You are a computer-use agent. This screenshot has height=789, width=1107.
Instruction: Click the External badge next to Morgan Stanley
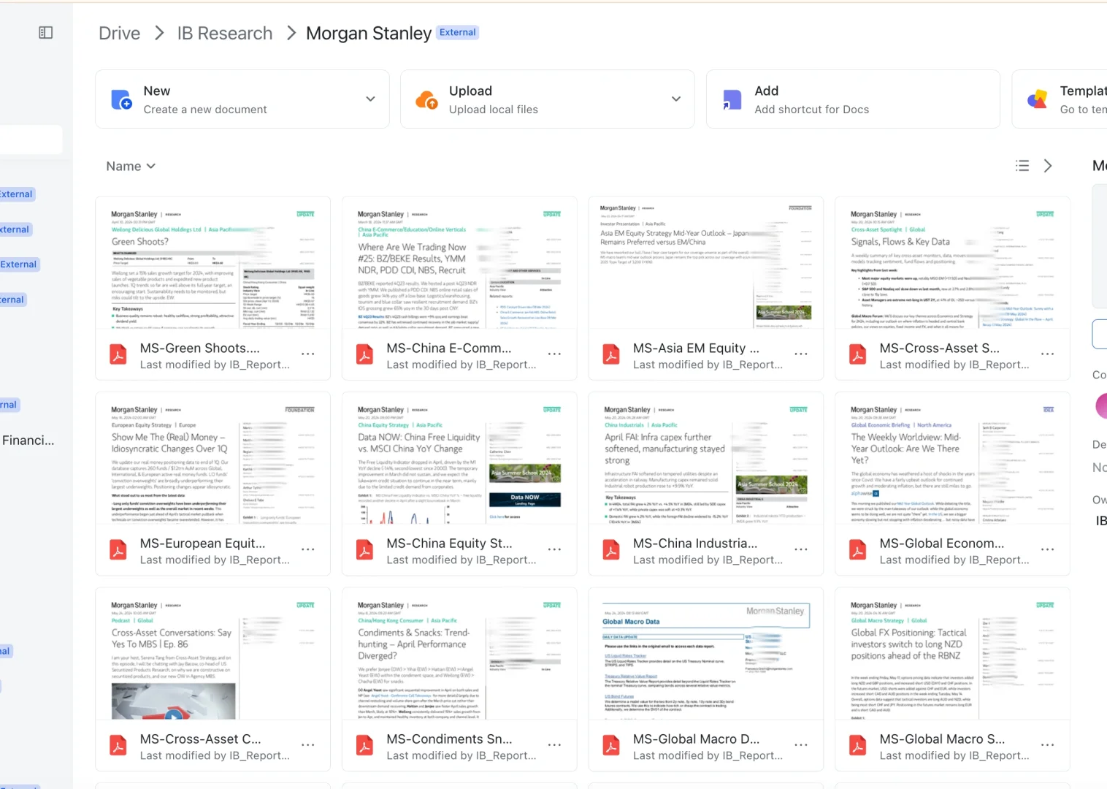point(458,32)
